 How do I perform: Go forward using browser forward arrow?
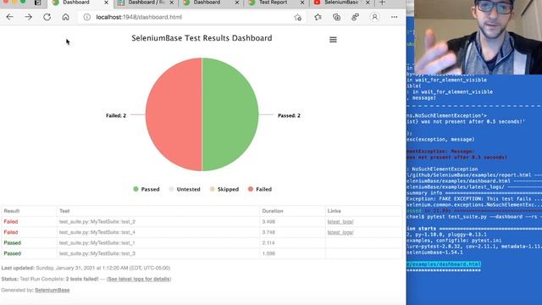point(28,17)
